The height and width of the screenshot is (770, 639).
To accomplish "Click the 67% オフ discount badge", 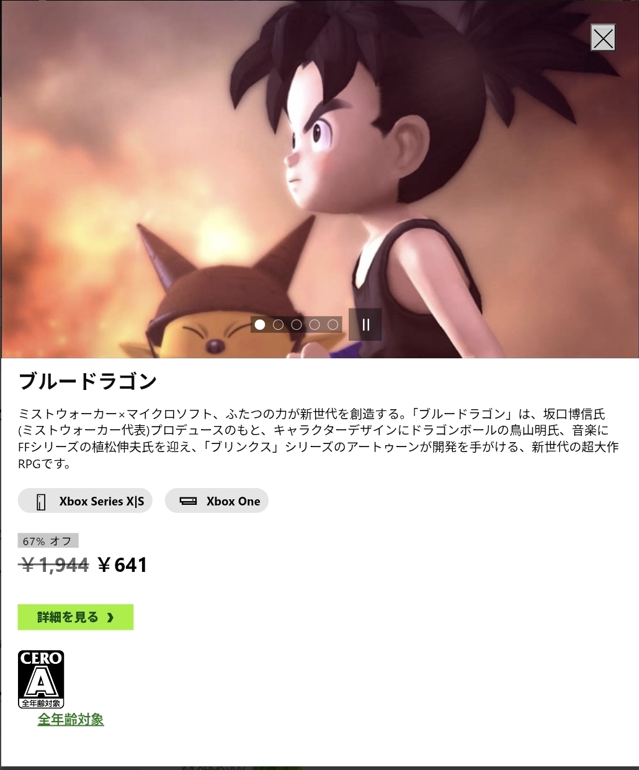I will pyautogui.click(x=48, y=541).
